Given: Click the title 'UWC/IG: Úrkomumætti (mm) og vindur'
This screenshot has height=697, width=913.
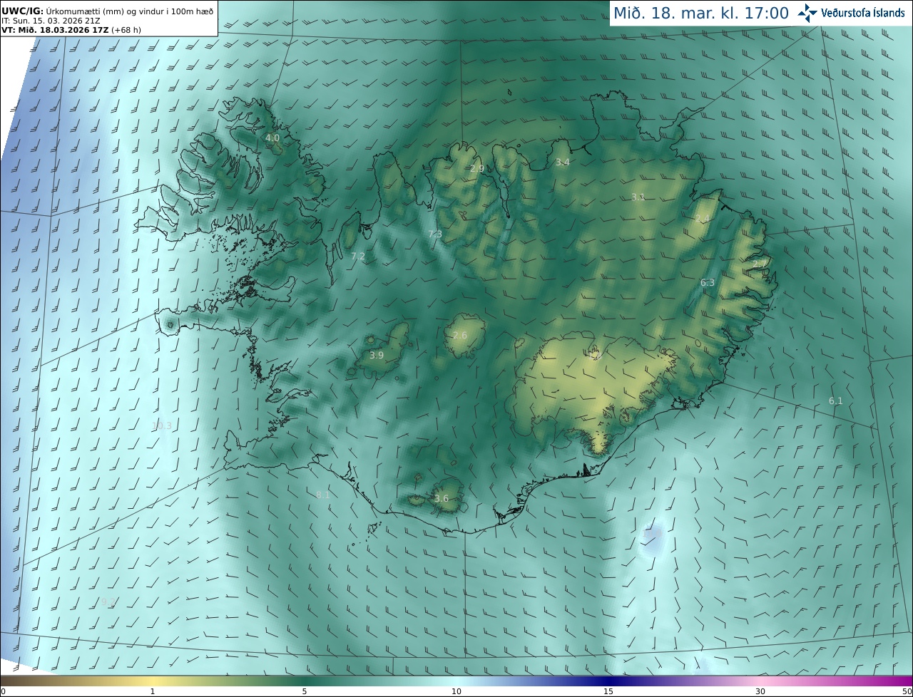Looking at the screenshot, I should click(107, 11).
